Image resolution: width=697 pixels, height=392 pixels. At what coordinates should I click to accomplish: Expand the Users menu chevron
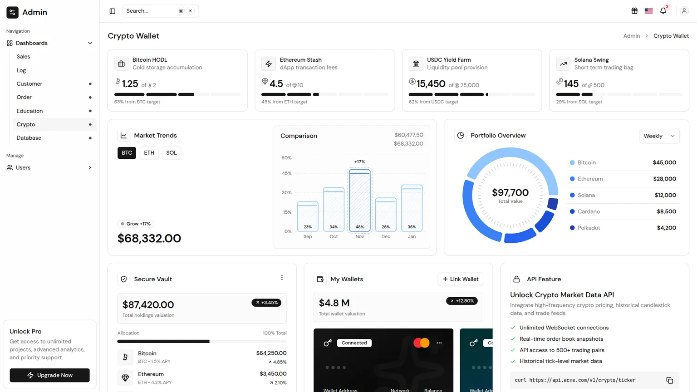(90, 167)
